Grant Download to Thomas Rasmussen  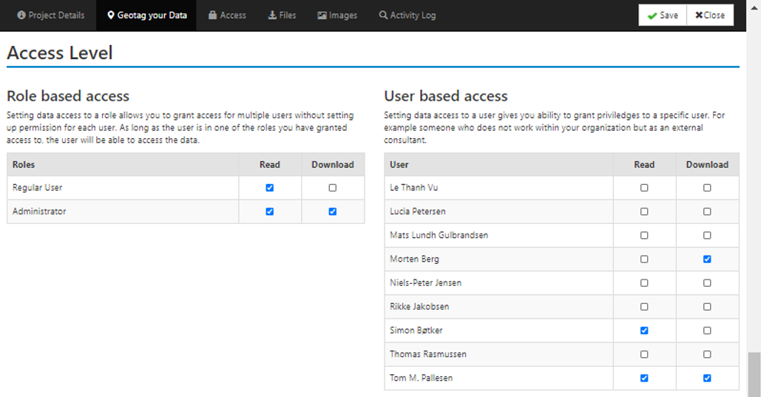707,354
